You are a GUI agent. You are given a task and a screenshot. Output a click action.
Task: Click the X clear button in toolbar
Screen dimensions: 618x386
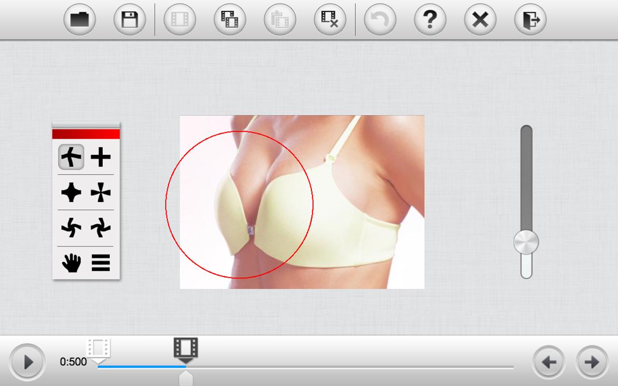pos(480,20)
